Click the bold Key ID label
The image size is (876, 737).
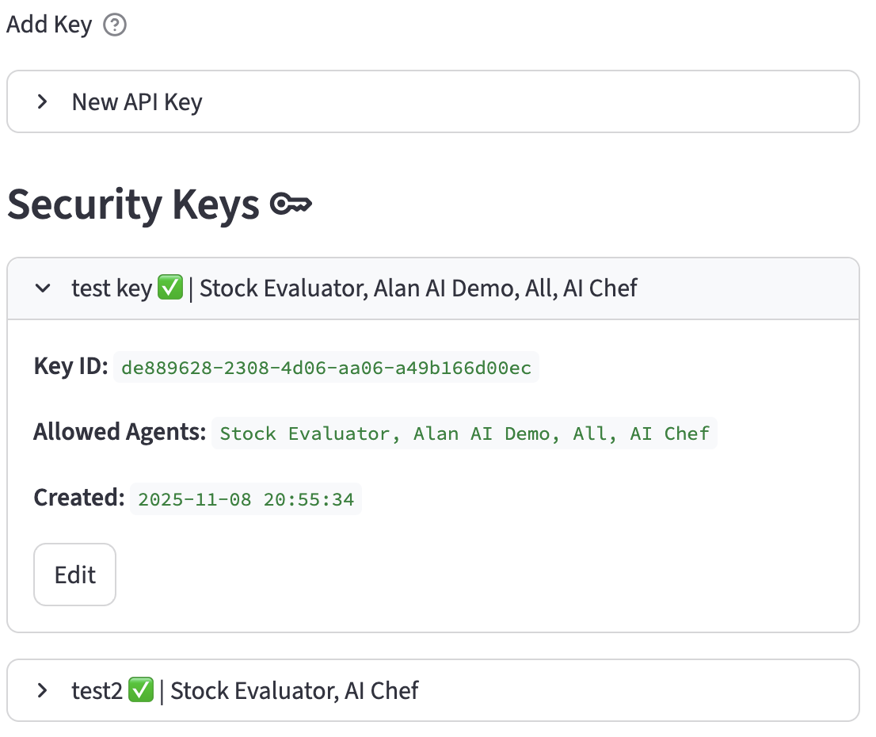[x=70, y=367]
